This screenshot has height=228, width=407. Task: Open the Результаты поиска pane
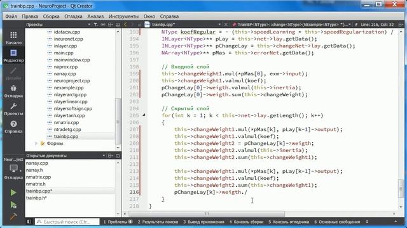158,222
